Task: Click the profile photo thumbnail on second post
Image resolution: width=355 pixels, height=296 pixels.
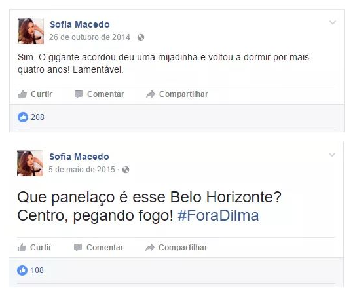Action: click(x=30, y=163)
